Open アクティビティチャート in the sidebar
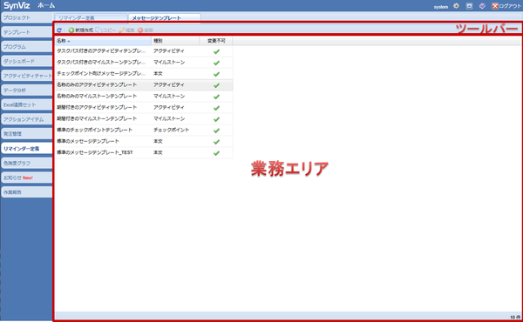Viewport: 523px width, 322px height. (x=27, y=76)
